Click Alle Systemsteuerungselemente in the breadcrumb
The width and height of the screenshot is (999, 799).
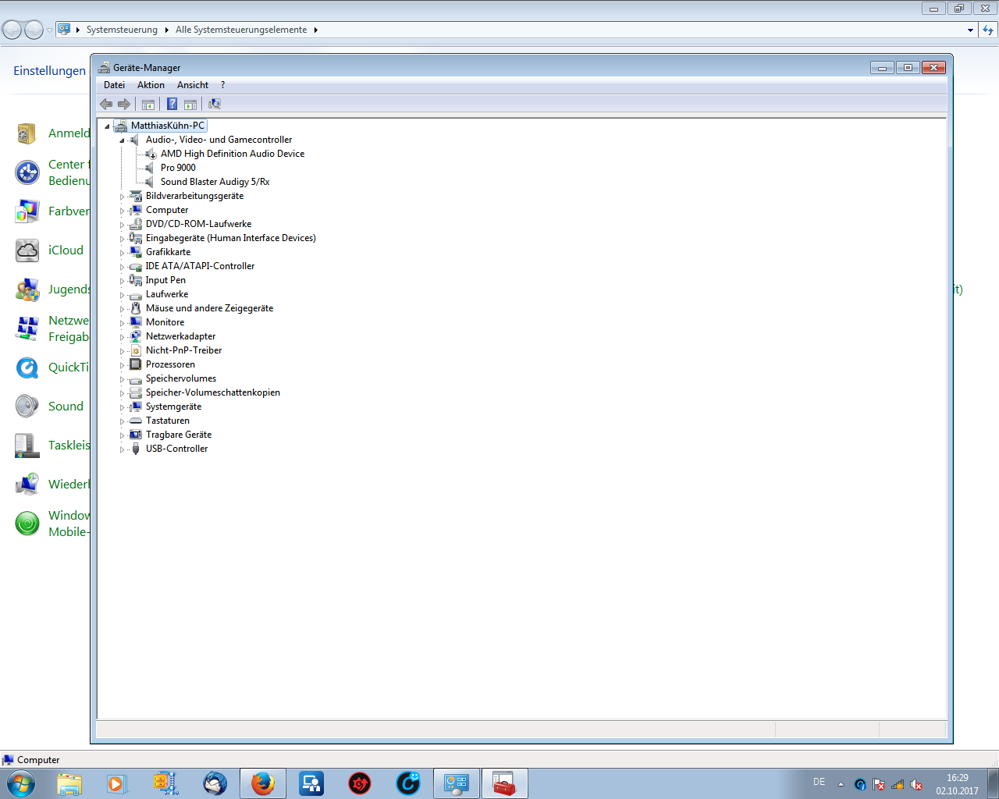click(x=241, y=30)
